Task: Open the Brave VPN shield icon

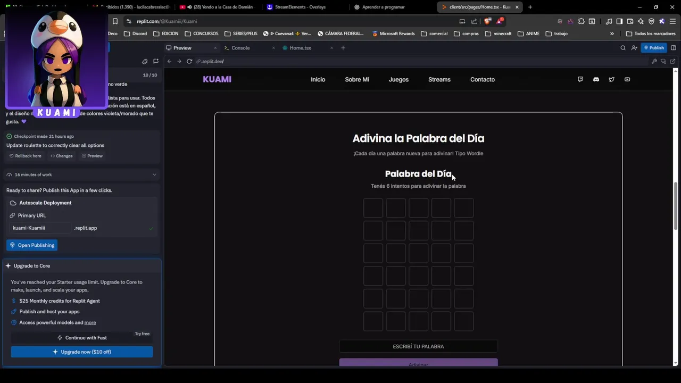Action: click(x=651, y=21)
